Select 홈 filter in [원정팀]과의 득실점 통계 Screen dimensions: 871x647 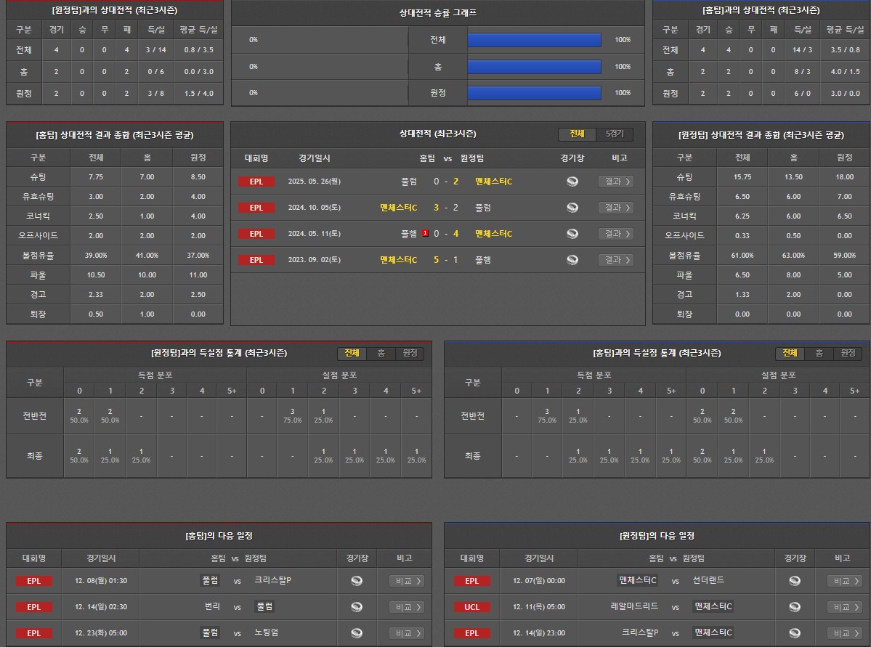pos(381,353)
